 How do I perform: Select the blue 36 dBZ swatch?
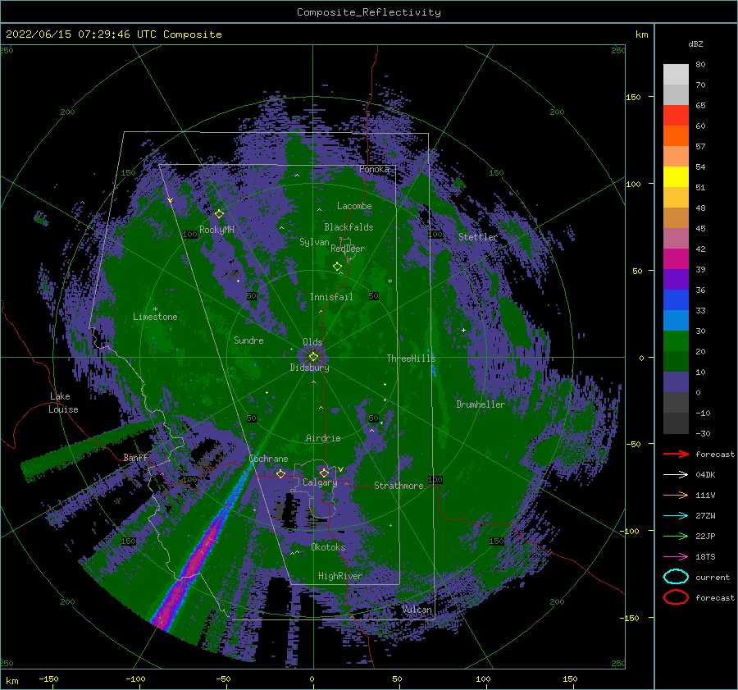(676, 300)
